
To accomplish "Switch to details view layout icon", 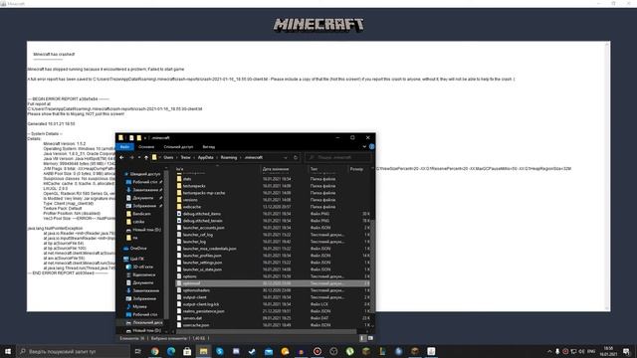I will tap(362, 338).
